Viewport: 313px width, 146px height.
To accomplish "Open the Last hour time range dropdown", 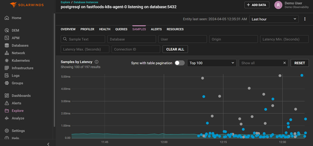I will pos(274,19).
